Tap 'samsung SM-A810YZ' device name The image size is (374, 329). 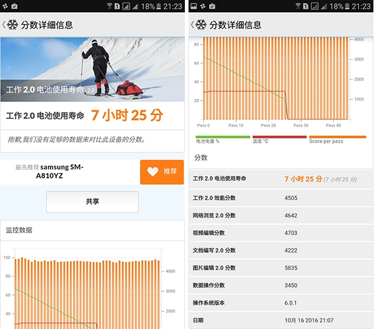(x=60, y=171)
